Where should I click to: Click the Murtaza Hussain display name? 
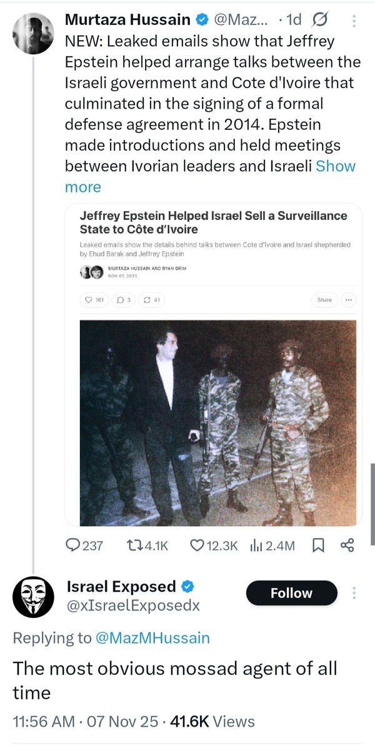(x=127, y=19)
